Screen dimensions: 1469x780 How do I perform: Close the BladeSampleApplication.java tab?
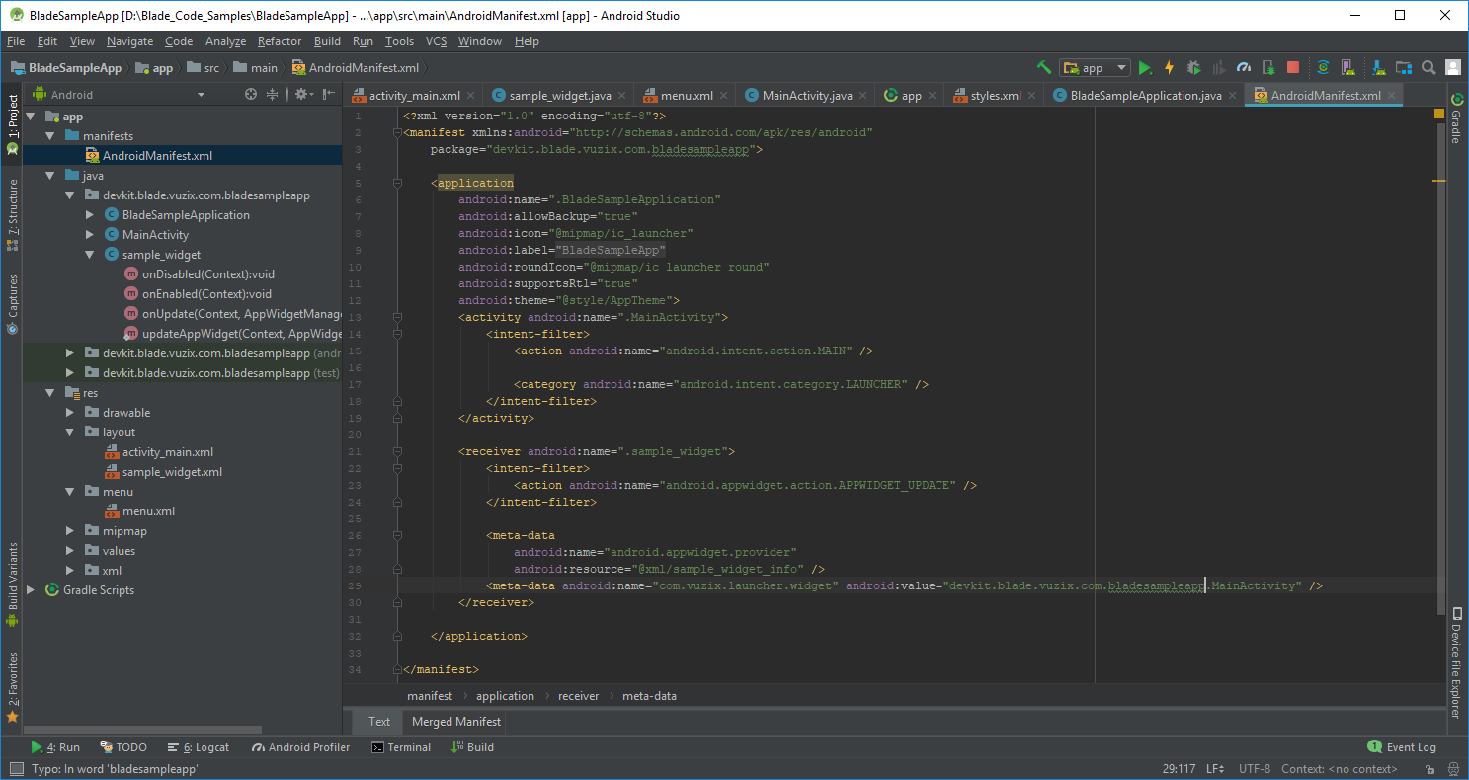pos(1234,96)
